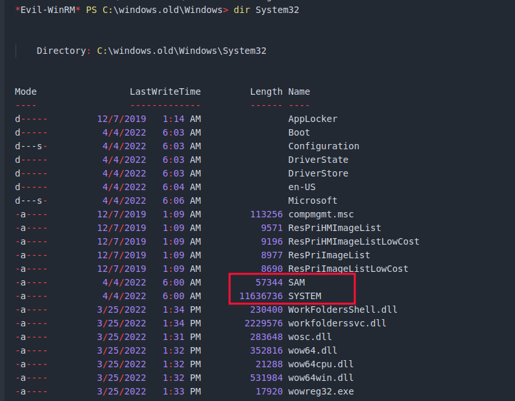Click the SYSTEM file name

click(305, 296)
